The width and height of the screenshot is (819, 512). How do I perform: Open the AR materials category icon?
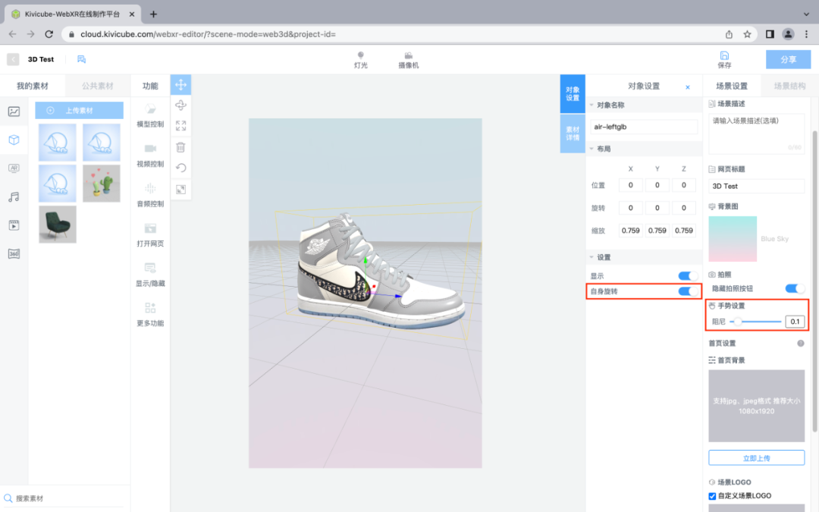[x=14, y=168]
